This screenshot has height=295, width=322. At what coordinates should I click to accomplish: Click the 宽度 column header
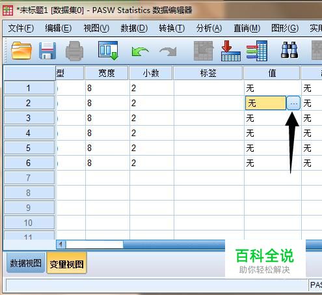(x=107, y=73)
